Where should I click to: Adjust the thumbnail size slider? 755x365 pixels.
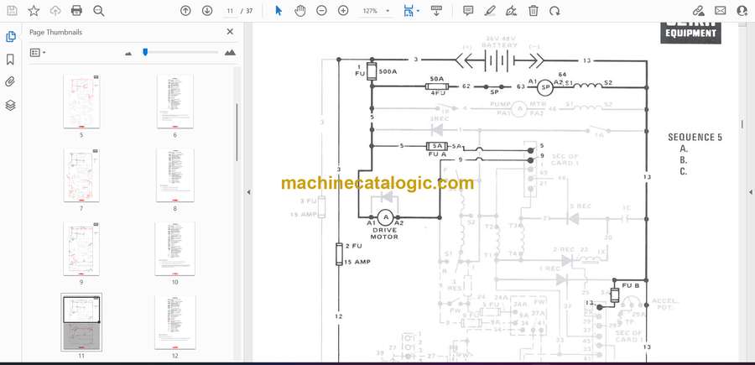[145, 52]
